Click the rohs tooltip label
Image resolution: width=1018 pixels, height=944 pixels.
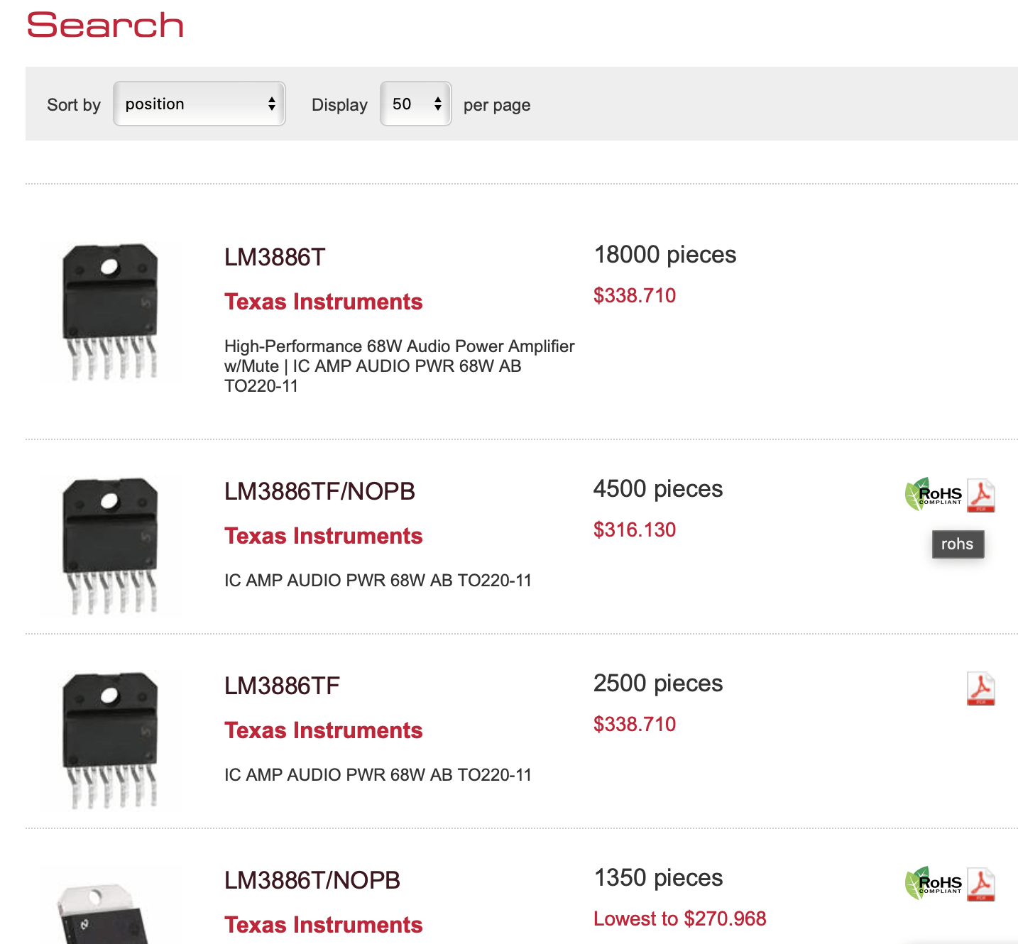tap(958, 544)
